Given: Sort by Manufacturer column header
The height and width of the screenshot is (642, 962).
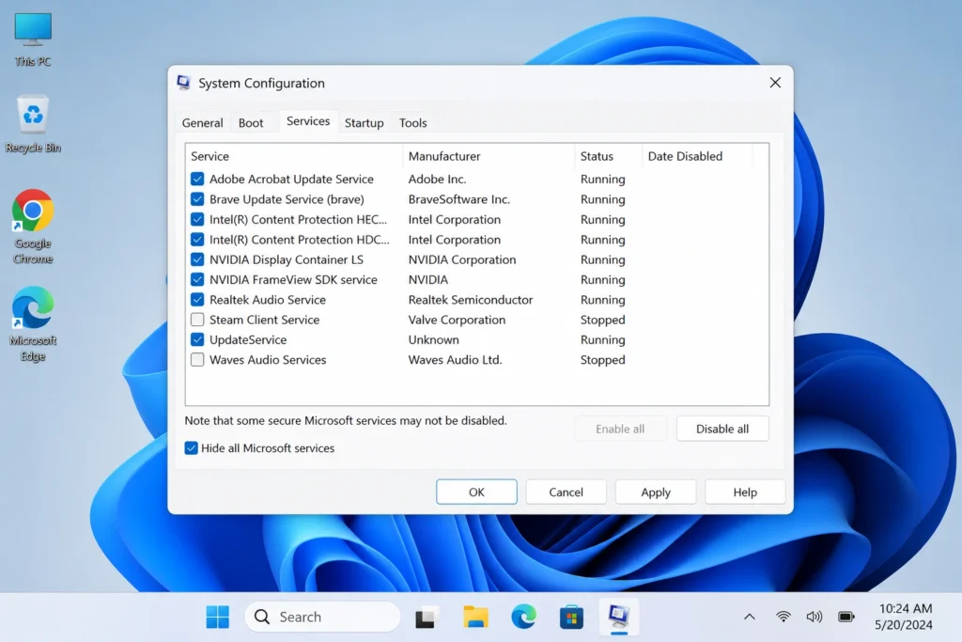Looking at the screenshot, I should point(489,156).
